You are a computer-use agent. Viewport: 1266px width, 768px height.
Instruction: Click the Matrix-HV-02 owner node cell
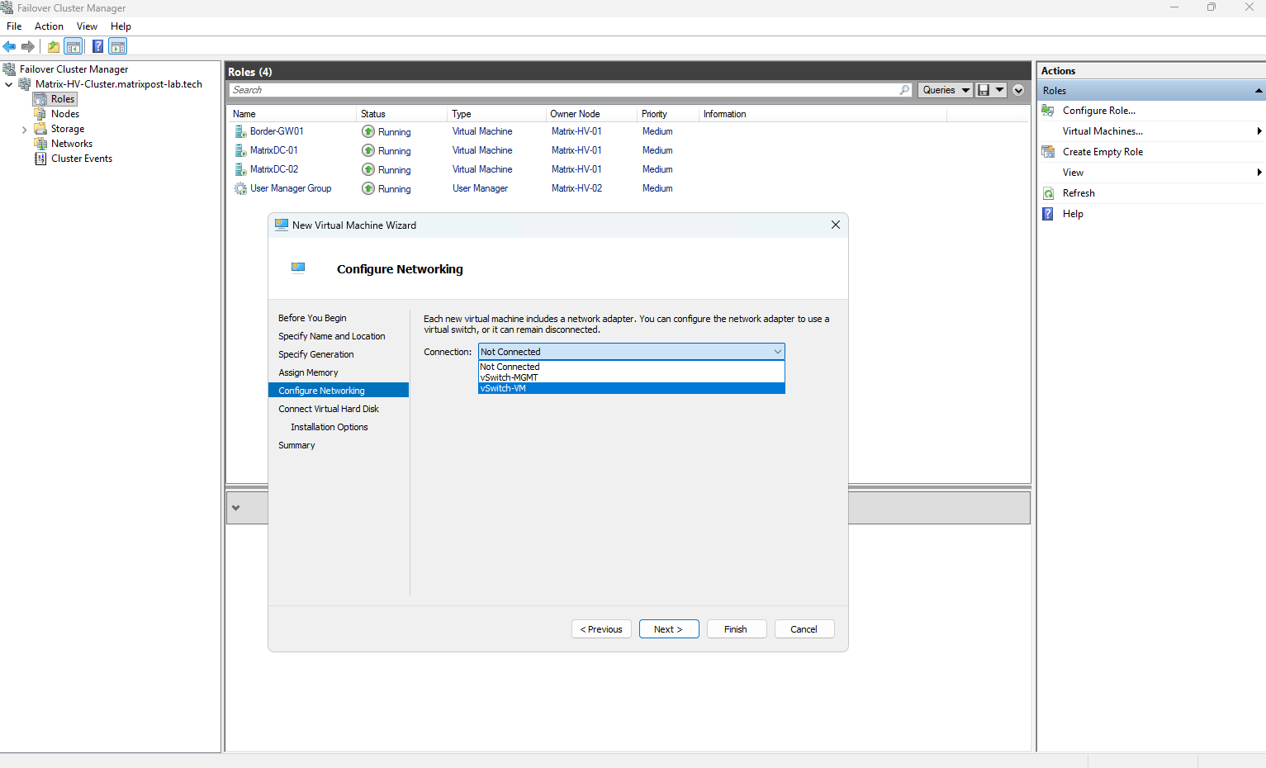pos(576,188)
